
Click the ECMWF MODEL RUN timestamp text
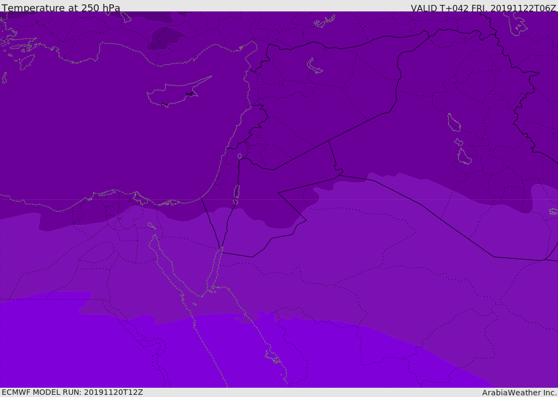[x=72, y=392]
